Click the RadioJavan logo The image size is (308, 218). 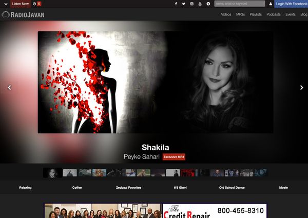pyautogui.click(x=23, y=15)
